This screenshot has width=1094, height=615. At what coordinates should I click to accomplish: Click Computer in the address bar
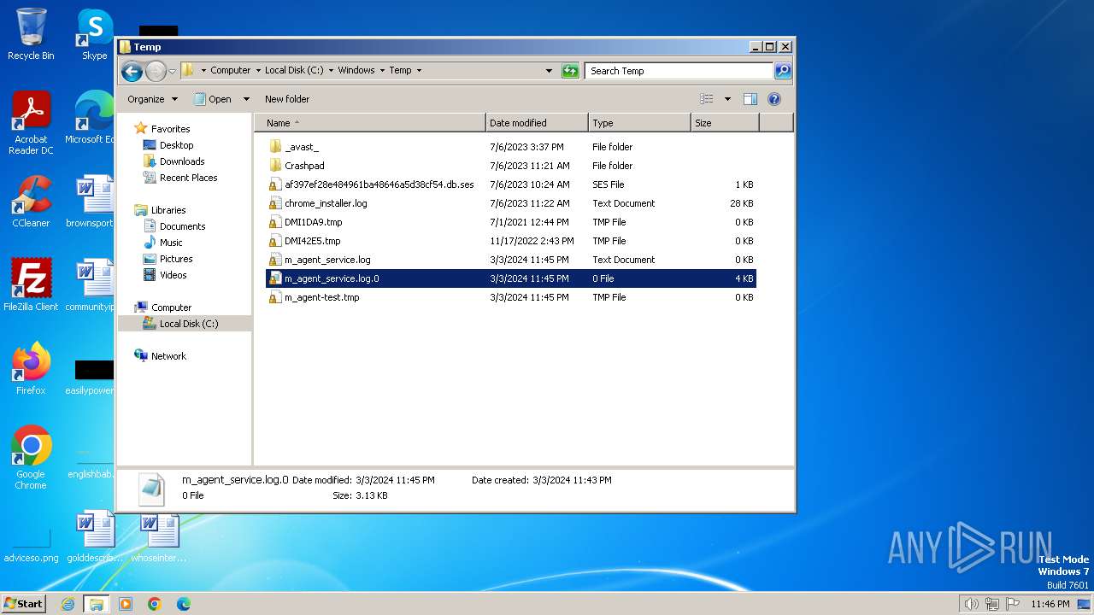231,71
